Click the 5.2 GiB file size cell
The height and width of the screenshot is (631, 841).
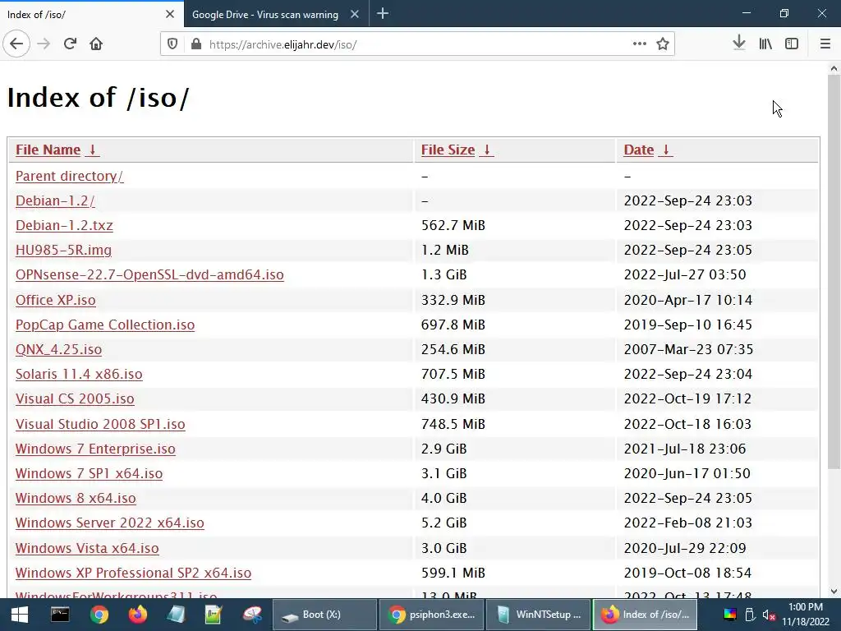point(514,523)
